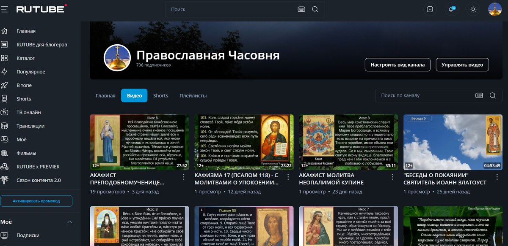Open the 04:53:49 Беседа 5 thumbnail
Viewport: 508px width, 246px height.
453,142
